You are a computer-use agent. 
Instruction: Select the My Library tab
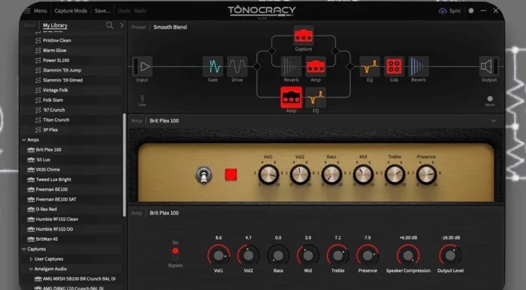55,25
